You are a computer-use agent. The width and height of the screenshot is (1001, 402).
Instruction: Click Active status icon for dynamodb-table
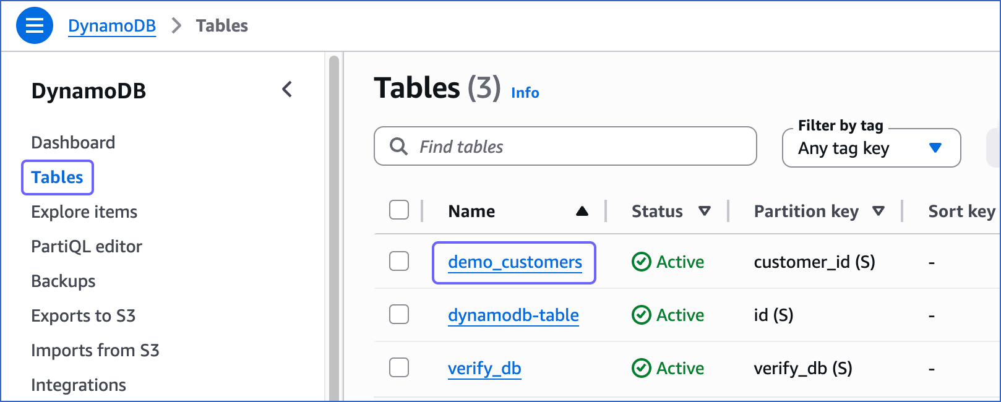click(x=641, y=315)
